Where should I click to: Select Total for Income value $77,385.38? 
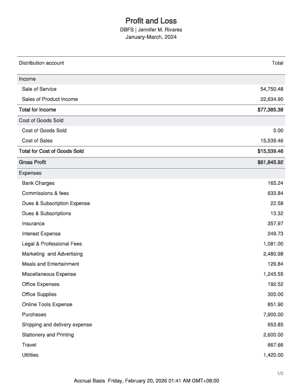coord(270,110)
